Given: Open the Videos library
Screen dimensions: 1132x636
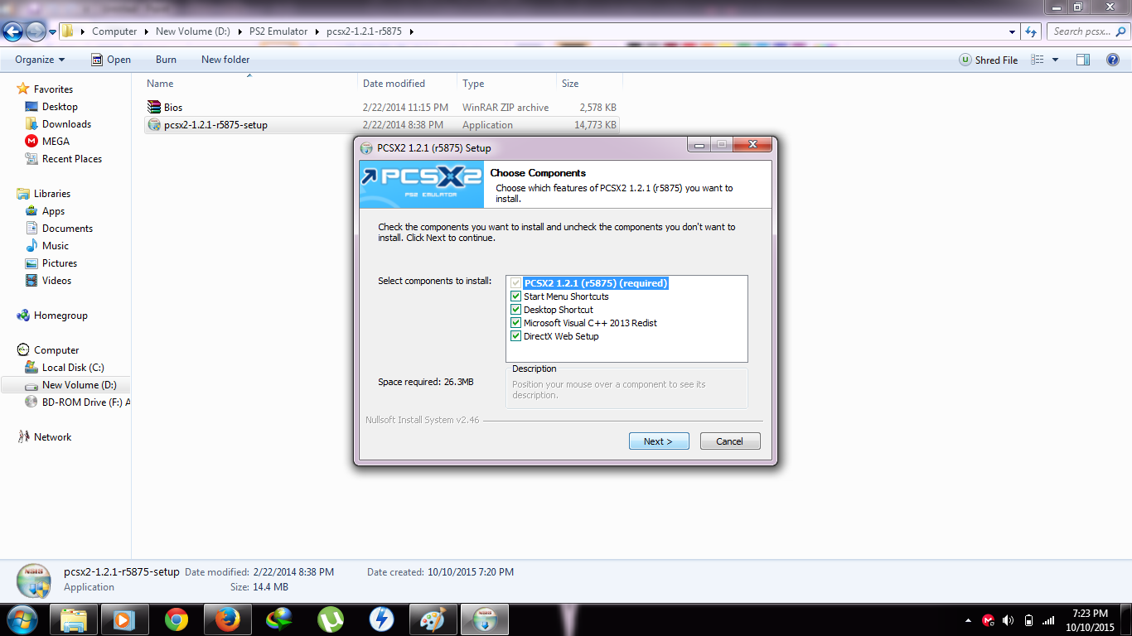Looking at the screenshot, I should coord(56,281).
